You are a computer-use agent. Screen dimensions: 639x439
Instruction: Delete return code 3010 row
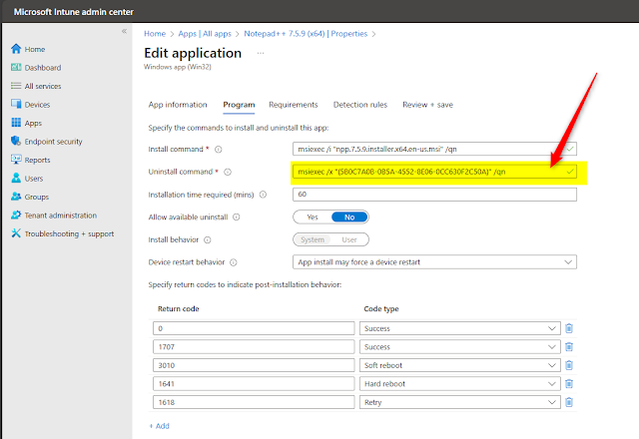click(569, 365)
